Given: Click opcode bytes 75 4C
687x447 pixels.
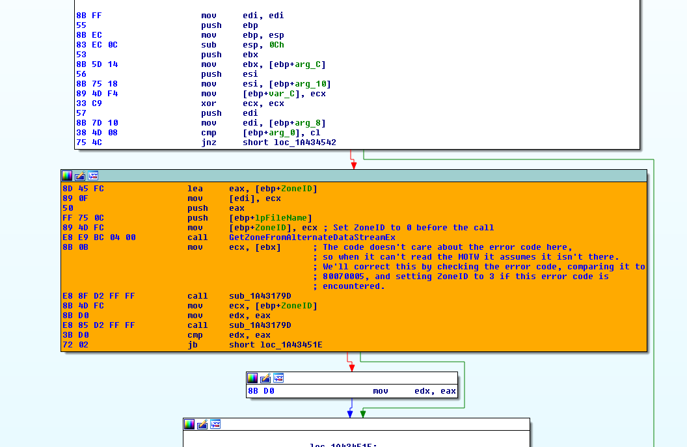Looking at the screenshot, I should (x=89, y=142).
